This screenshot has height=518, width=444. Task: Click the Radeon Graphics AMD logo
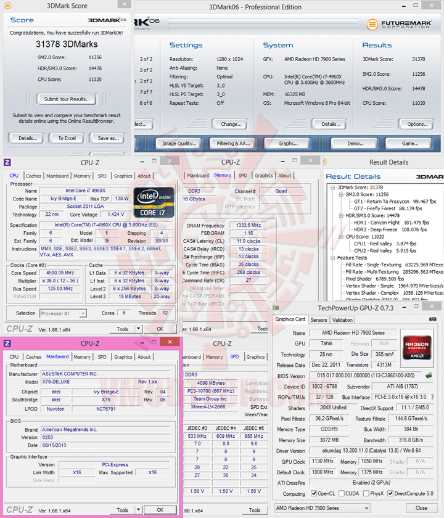pyautogui.click(x=417, y=348)
